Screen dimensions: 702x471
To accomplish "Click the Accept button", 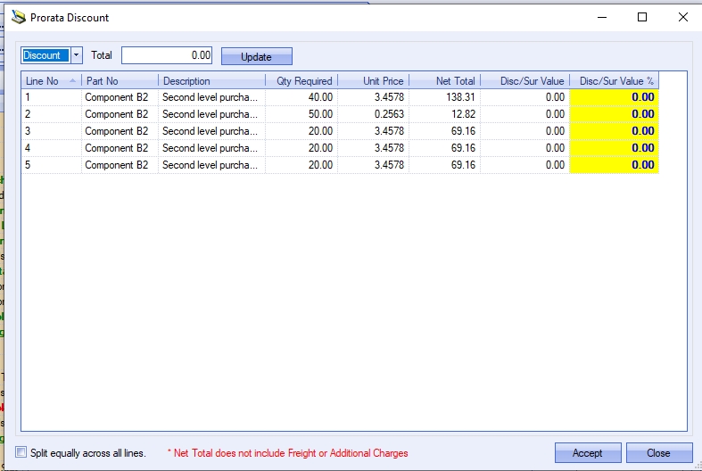I will [x=587, y=453].
